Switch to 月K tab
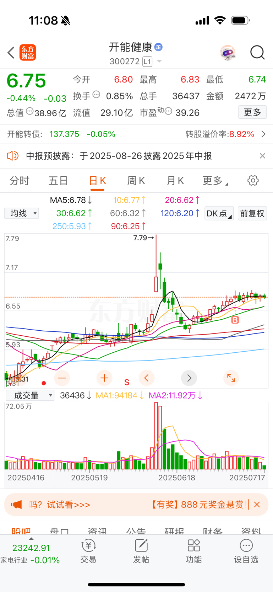273x592 pixels. pyautogui.click(x=175, y=181)
